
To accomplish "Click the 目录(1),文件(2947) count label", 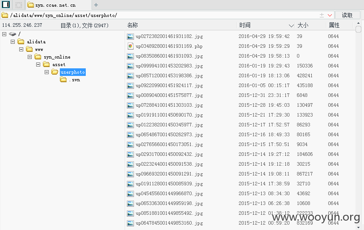I will click(x=84, y=25).
